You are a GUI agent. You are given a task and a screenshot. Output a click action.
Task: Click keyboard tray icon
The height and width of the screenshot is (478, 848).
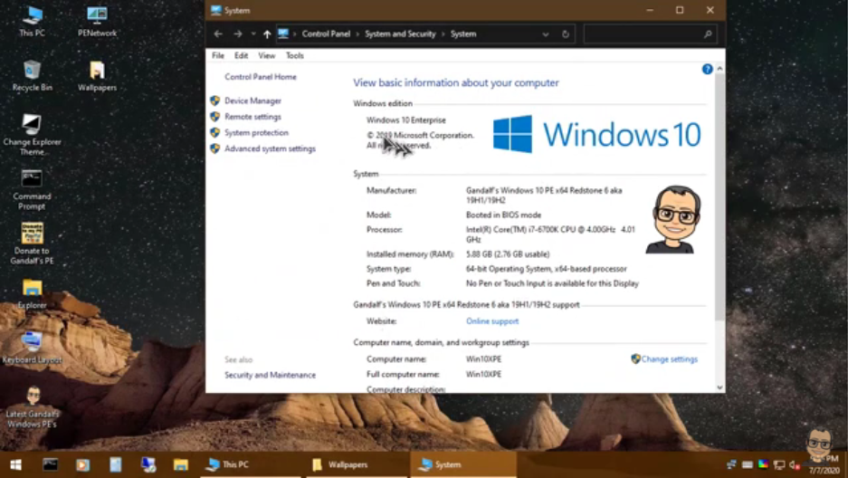pos(748,464)
